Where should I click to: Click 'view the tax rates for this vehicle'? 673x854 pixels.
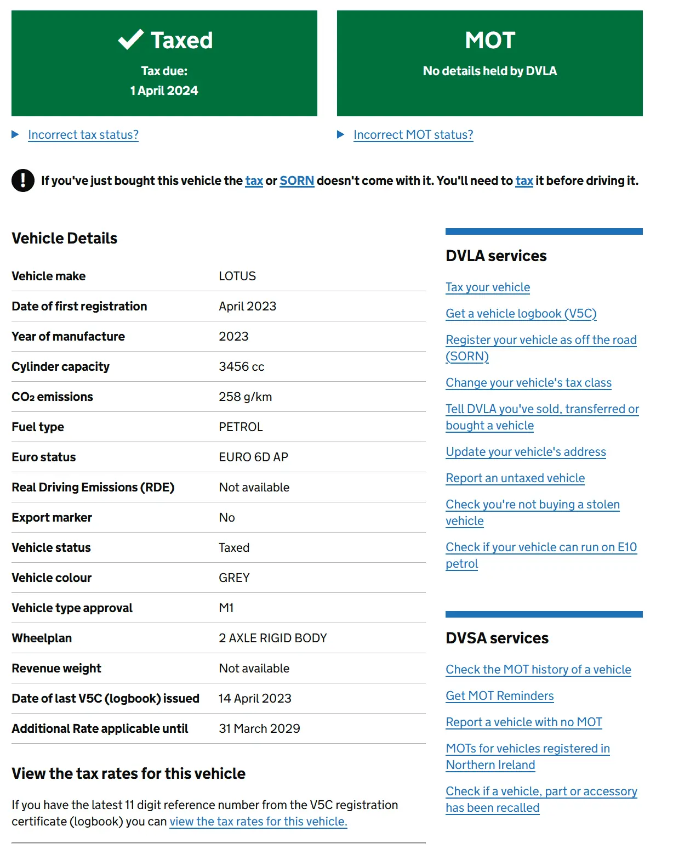pyautogui.click(x=258, y=822)
